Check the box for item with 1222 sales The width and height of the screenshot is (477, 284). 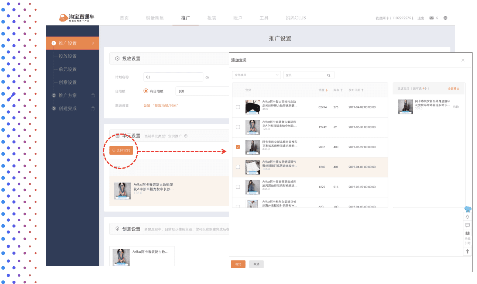coord(238,187)
